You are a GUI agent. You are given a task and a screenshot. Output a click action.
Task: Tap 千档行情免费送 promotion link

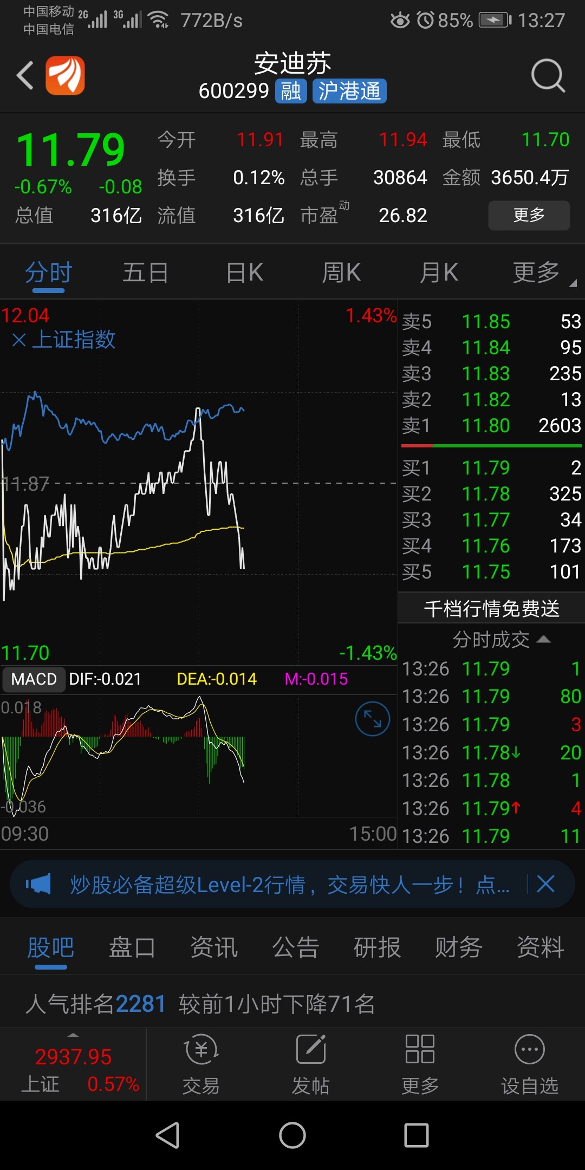[492, 608]
